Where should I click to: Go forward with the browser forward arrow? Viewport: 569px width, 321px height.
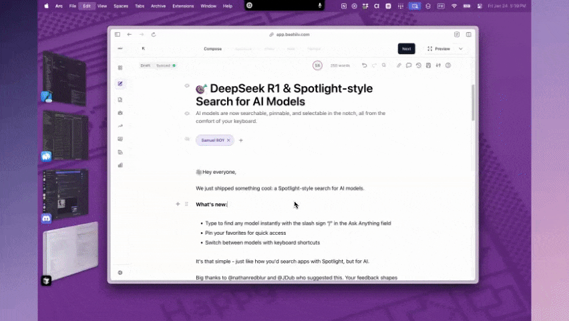click(142, 35)
